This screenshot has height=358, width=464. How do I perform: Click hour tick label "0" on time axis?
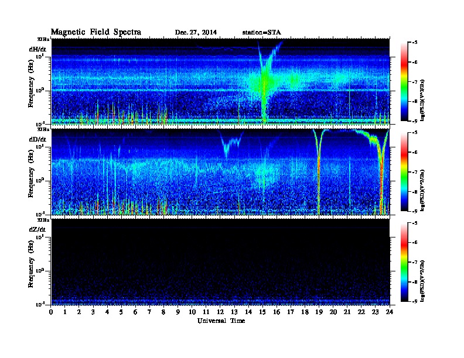coord(51,312)
